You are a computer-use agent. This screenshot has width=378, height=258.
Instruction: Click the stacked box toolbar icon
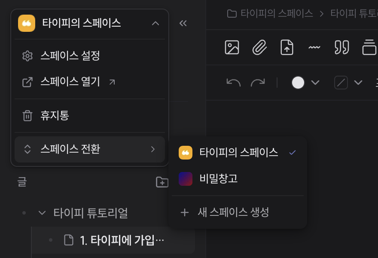coord(369,47)
